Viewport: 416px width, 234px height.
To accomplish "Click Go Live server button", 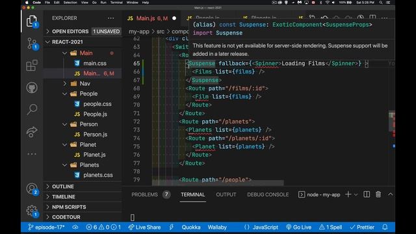I will pyautogui.click(x=299, y=227).
